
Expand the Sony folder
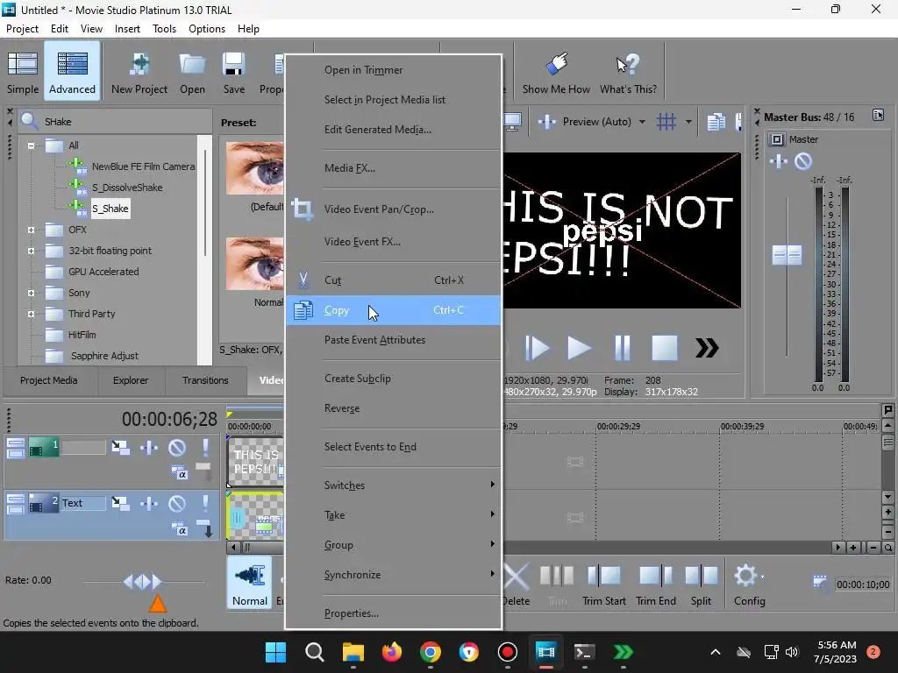tap(32, 293)
